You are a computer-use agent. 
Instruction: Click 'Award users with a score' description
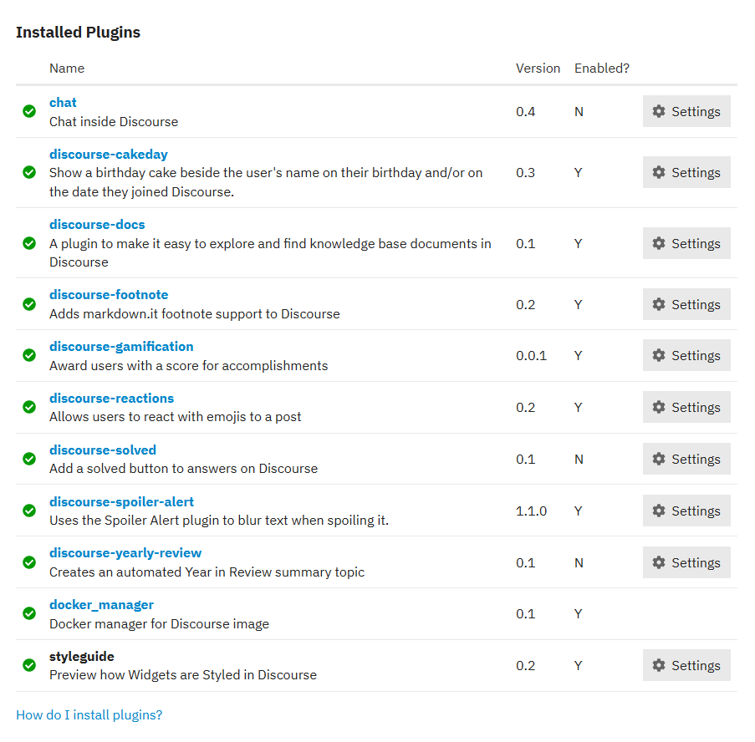188,366
